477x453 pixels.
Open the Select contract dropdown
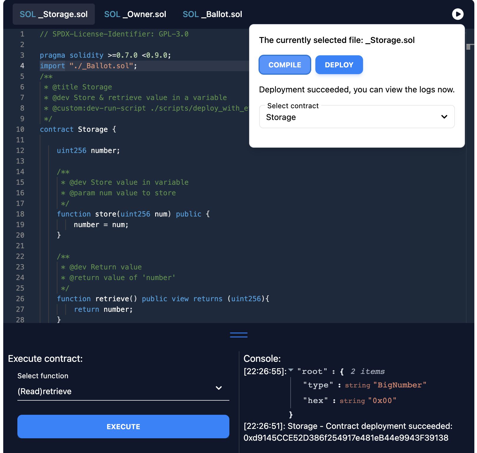click(x=357, y=117)
